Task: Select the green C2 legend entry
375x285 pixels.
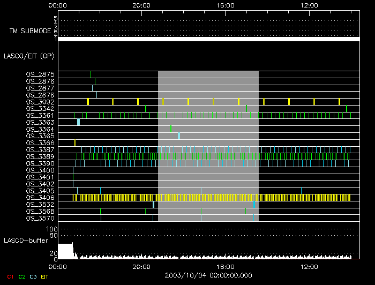Action: pos(22,276)
